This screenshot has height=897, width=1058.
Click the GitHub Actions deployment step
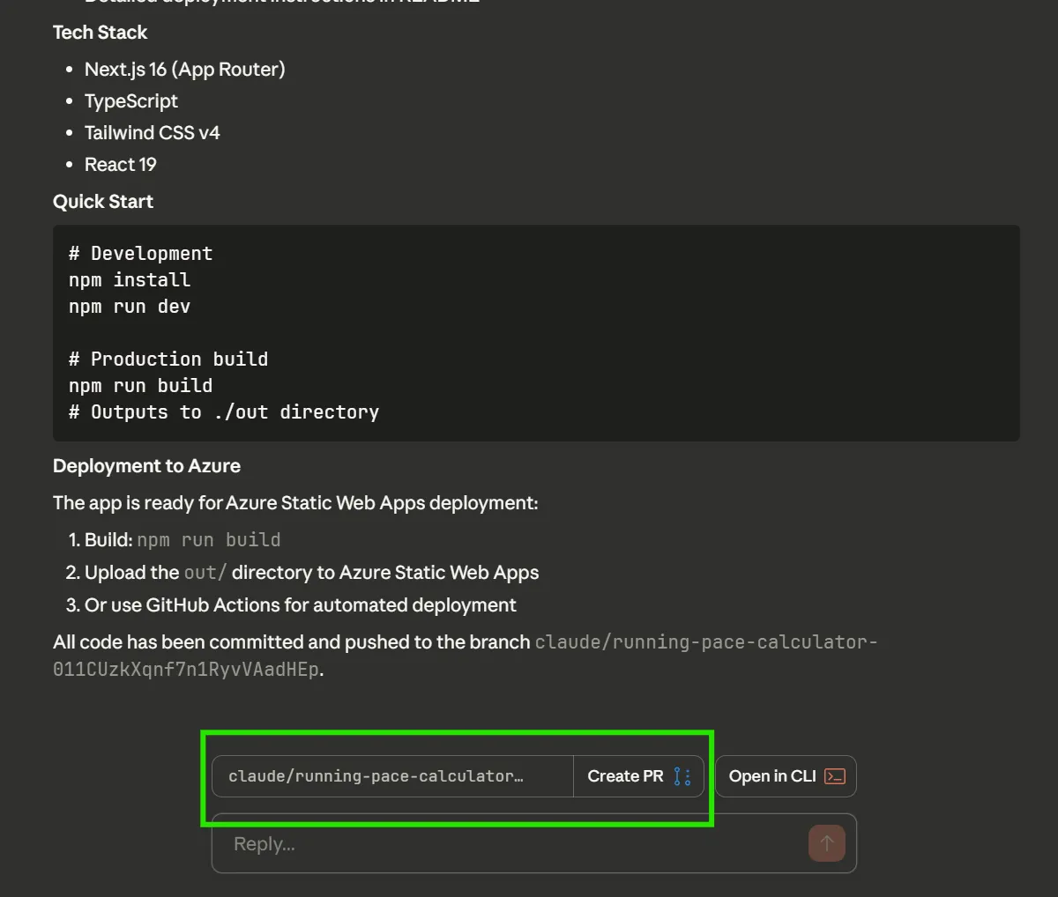(x=300, y=605)
